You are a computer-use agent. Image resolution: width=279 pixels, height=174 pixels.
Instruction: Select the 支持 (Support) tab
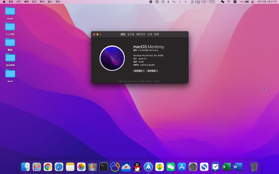coord(150,34)
